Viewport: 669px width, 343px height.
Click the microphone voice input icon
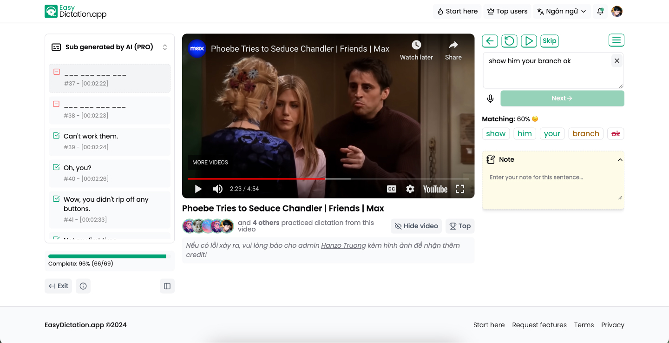tap(490, 99)
